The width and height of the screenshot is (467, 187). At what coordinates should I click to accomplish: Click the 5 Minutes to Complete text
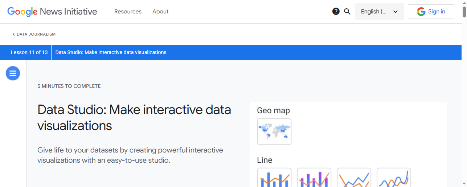click(x=69, y=86)
